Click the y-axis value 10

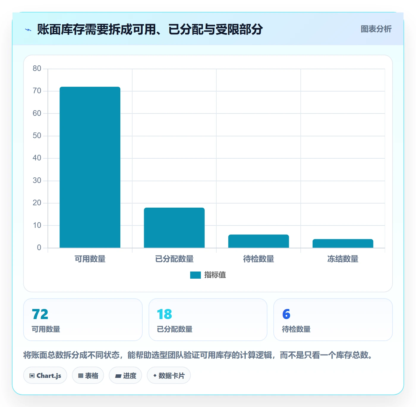pos(37,225)
